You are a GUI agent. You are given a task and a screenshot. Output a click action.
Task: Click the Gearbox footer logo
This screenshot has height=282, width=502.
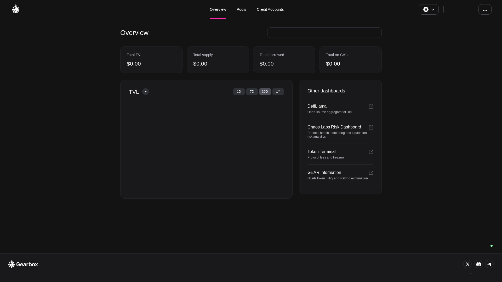click(23, 264)
